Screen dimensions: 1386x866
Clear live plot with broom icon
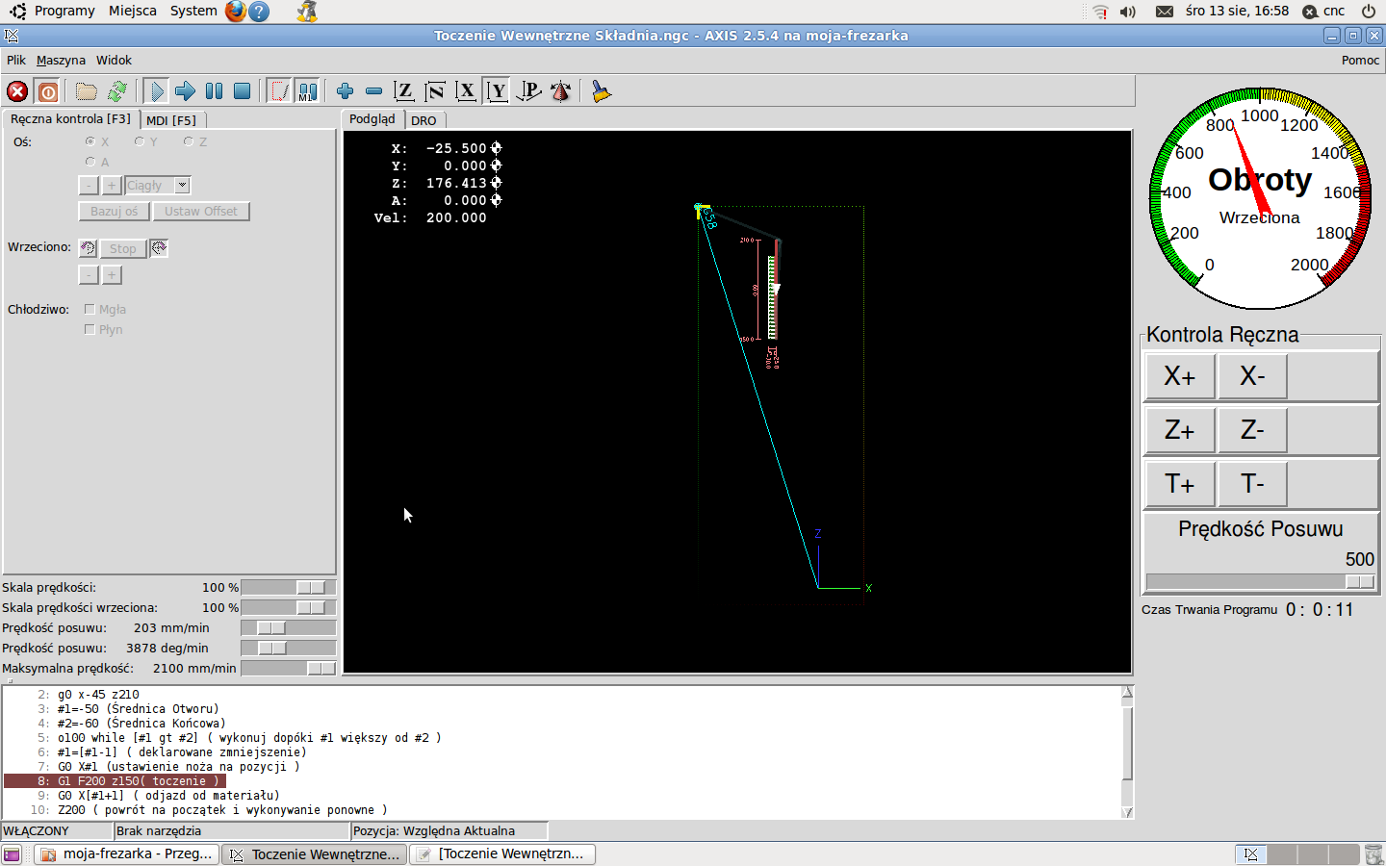pyautogui.click(x=602, y=91)
